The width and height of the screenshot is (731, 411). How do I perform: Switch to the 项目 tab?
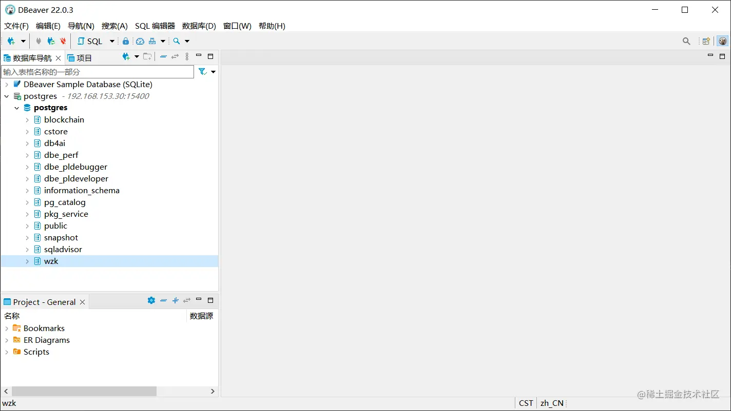[x=80, y=58]
